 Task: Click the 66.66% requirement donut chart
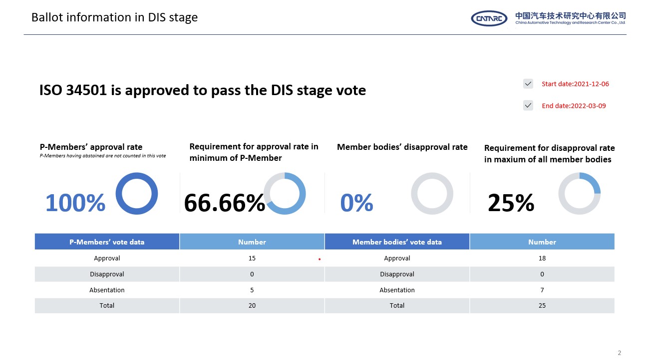(x=285, y=193)
